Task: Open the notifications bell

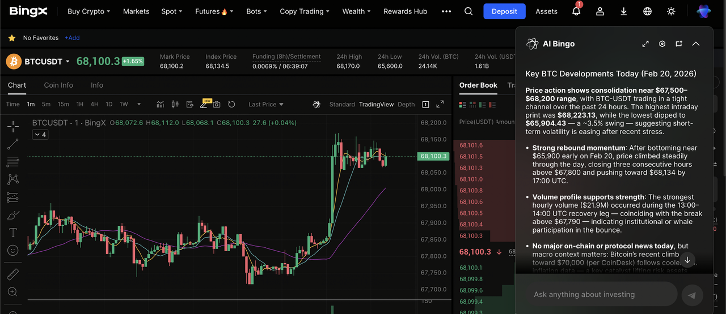Action: click(x=576, y=11)
